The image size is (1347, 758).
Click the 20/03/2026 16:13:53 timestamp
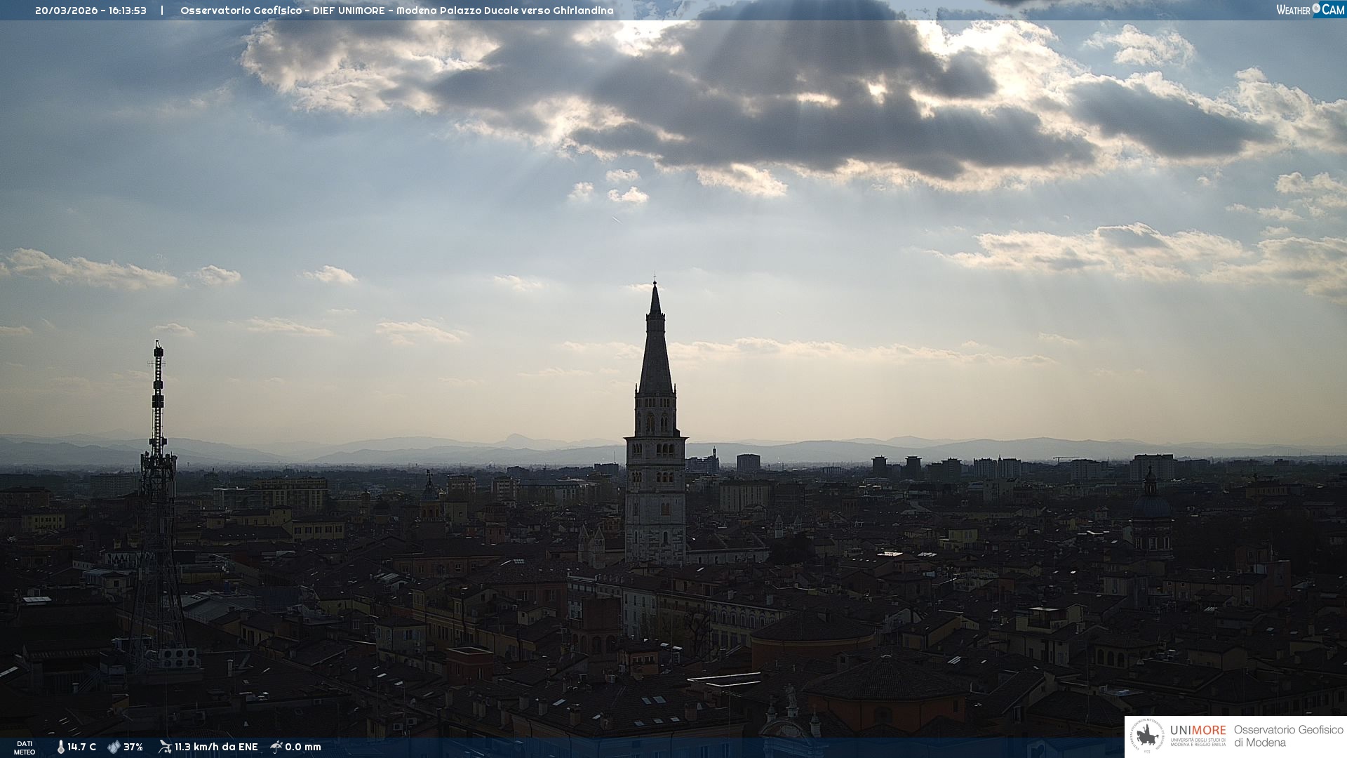(91, 11)
